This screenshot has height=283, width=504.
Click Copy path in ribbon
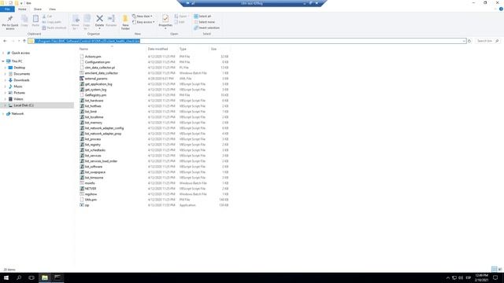[51, 22]
